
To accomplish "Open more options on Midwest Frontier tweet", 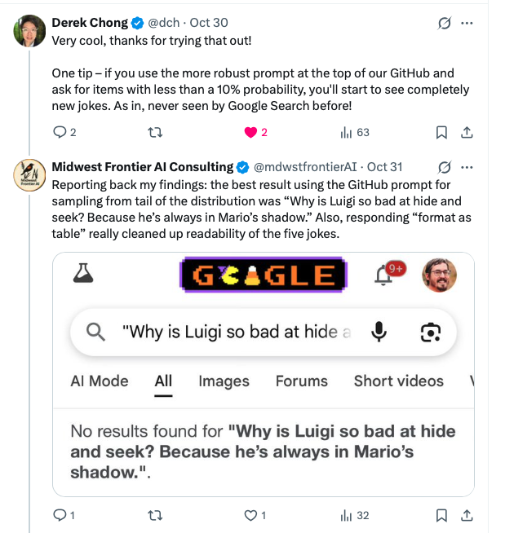I will [x=467, y=167].
